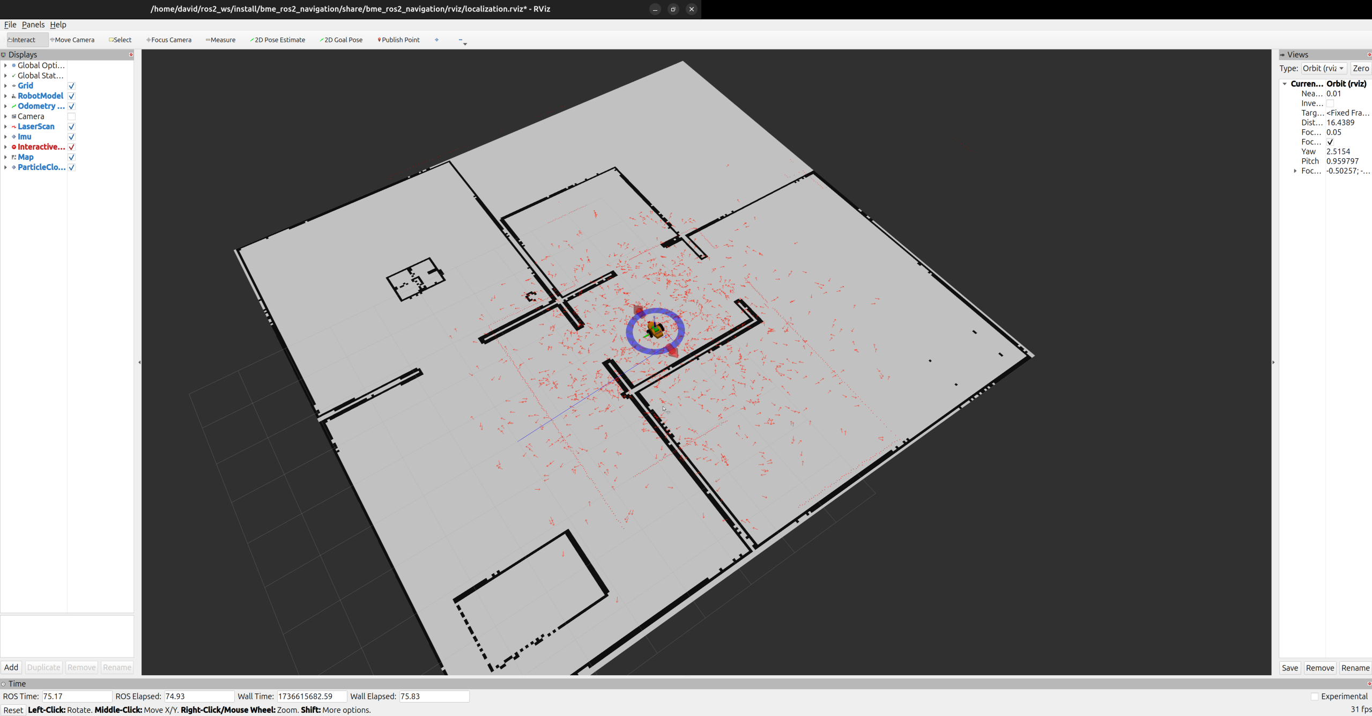Open the view Type dropdown
The height and width of the screenshot is (716, 1372).
click(1323, 68)
